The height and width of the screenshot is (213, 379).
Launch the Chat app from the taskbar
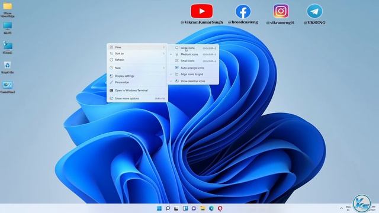pyautogui.click(x=194, y=208)
